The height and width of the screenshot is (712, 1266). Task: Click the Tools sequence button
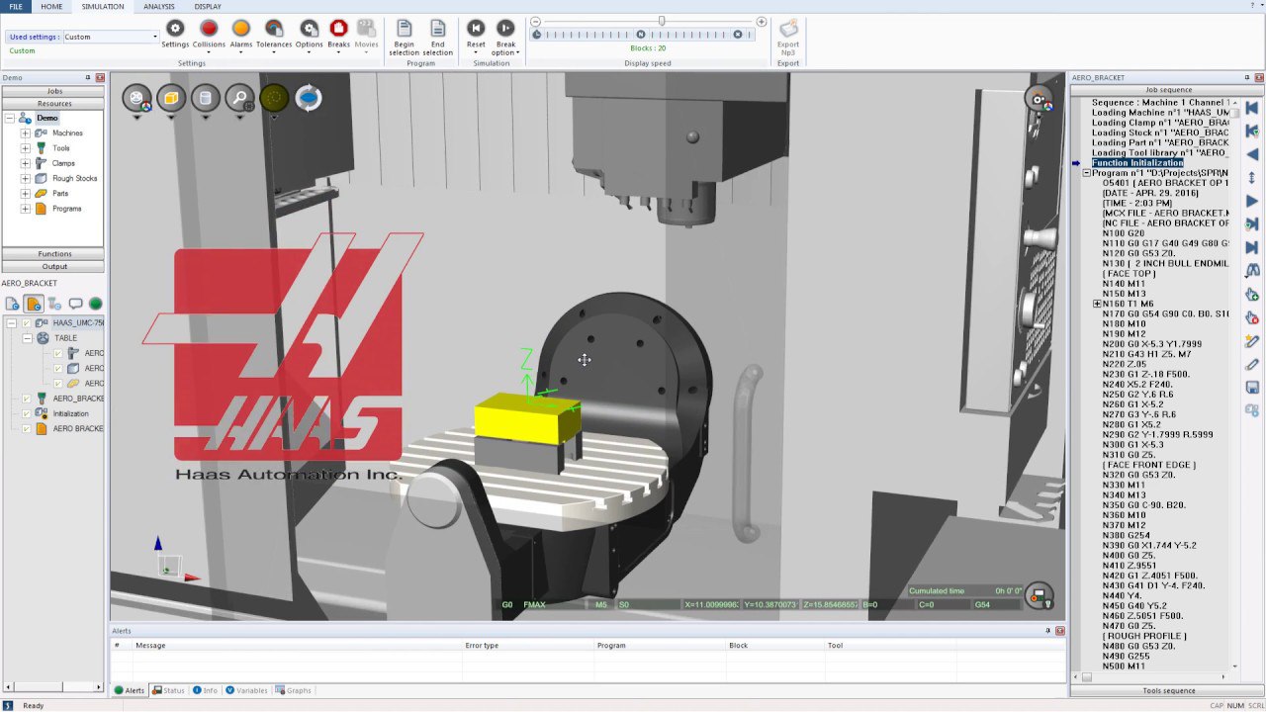(1168, 690)
